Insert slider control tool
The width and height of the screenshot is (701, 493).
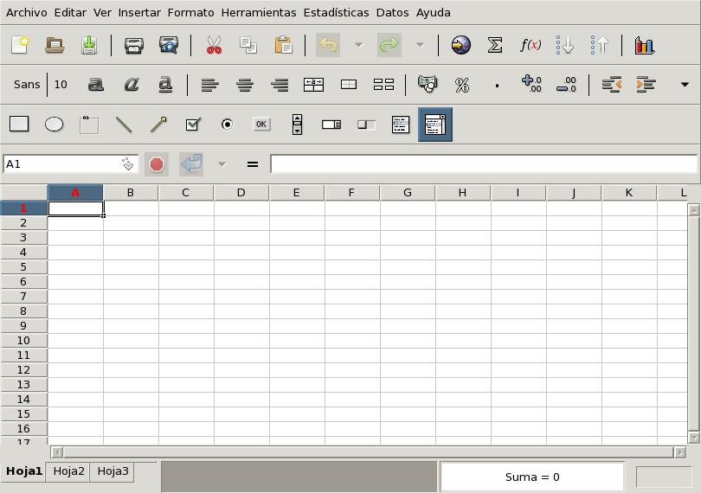pos(366,125)
